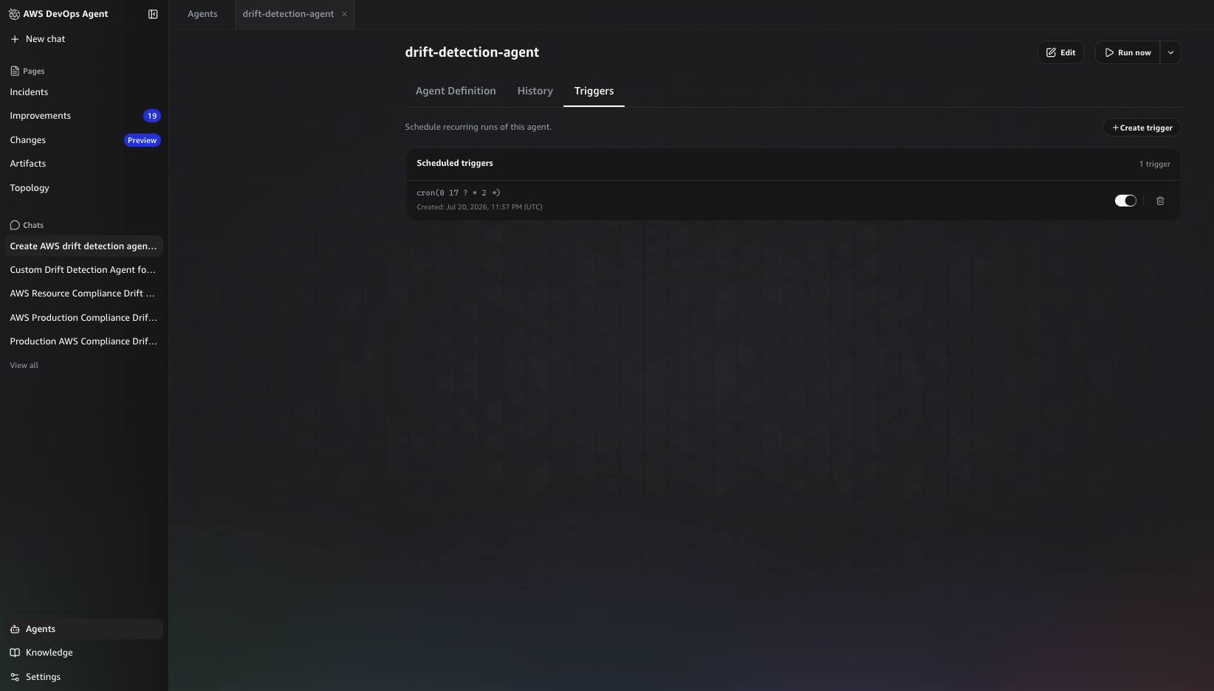The width and height of the screenshot is (1214, 691).
Task: Delete the cron trigger with the trash icon
Action: (1160, 201)
